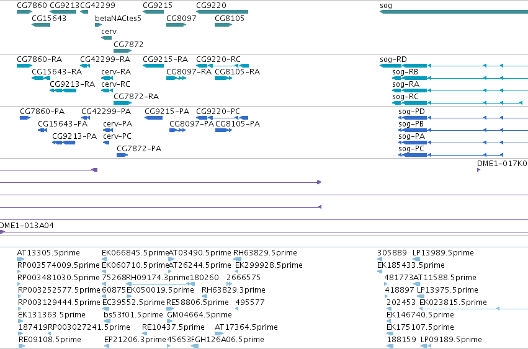This screenshot has width=528, height=349.
Task: Click the cerv-RC transcript label
Action: (x=115, y=84)
